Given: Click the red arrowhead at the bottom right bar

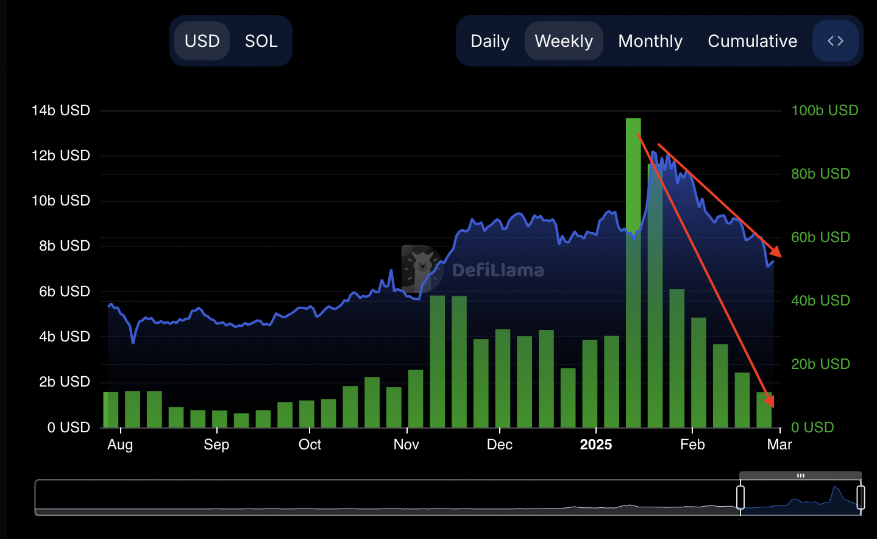Looking at the screenshot, I should (x=770, y=401).
